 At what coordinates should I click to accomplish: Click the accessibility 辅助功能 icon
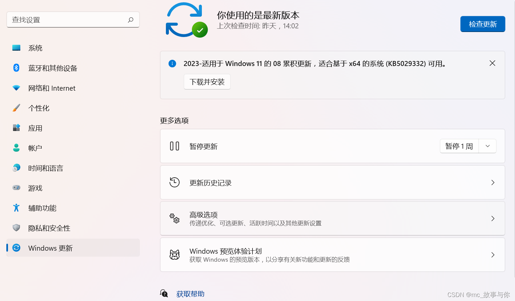coord(16,208)
